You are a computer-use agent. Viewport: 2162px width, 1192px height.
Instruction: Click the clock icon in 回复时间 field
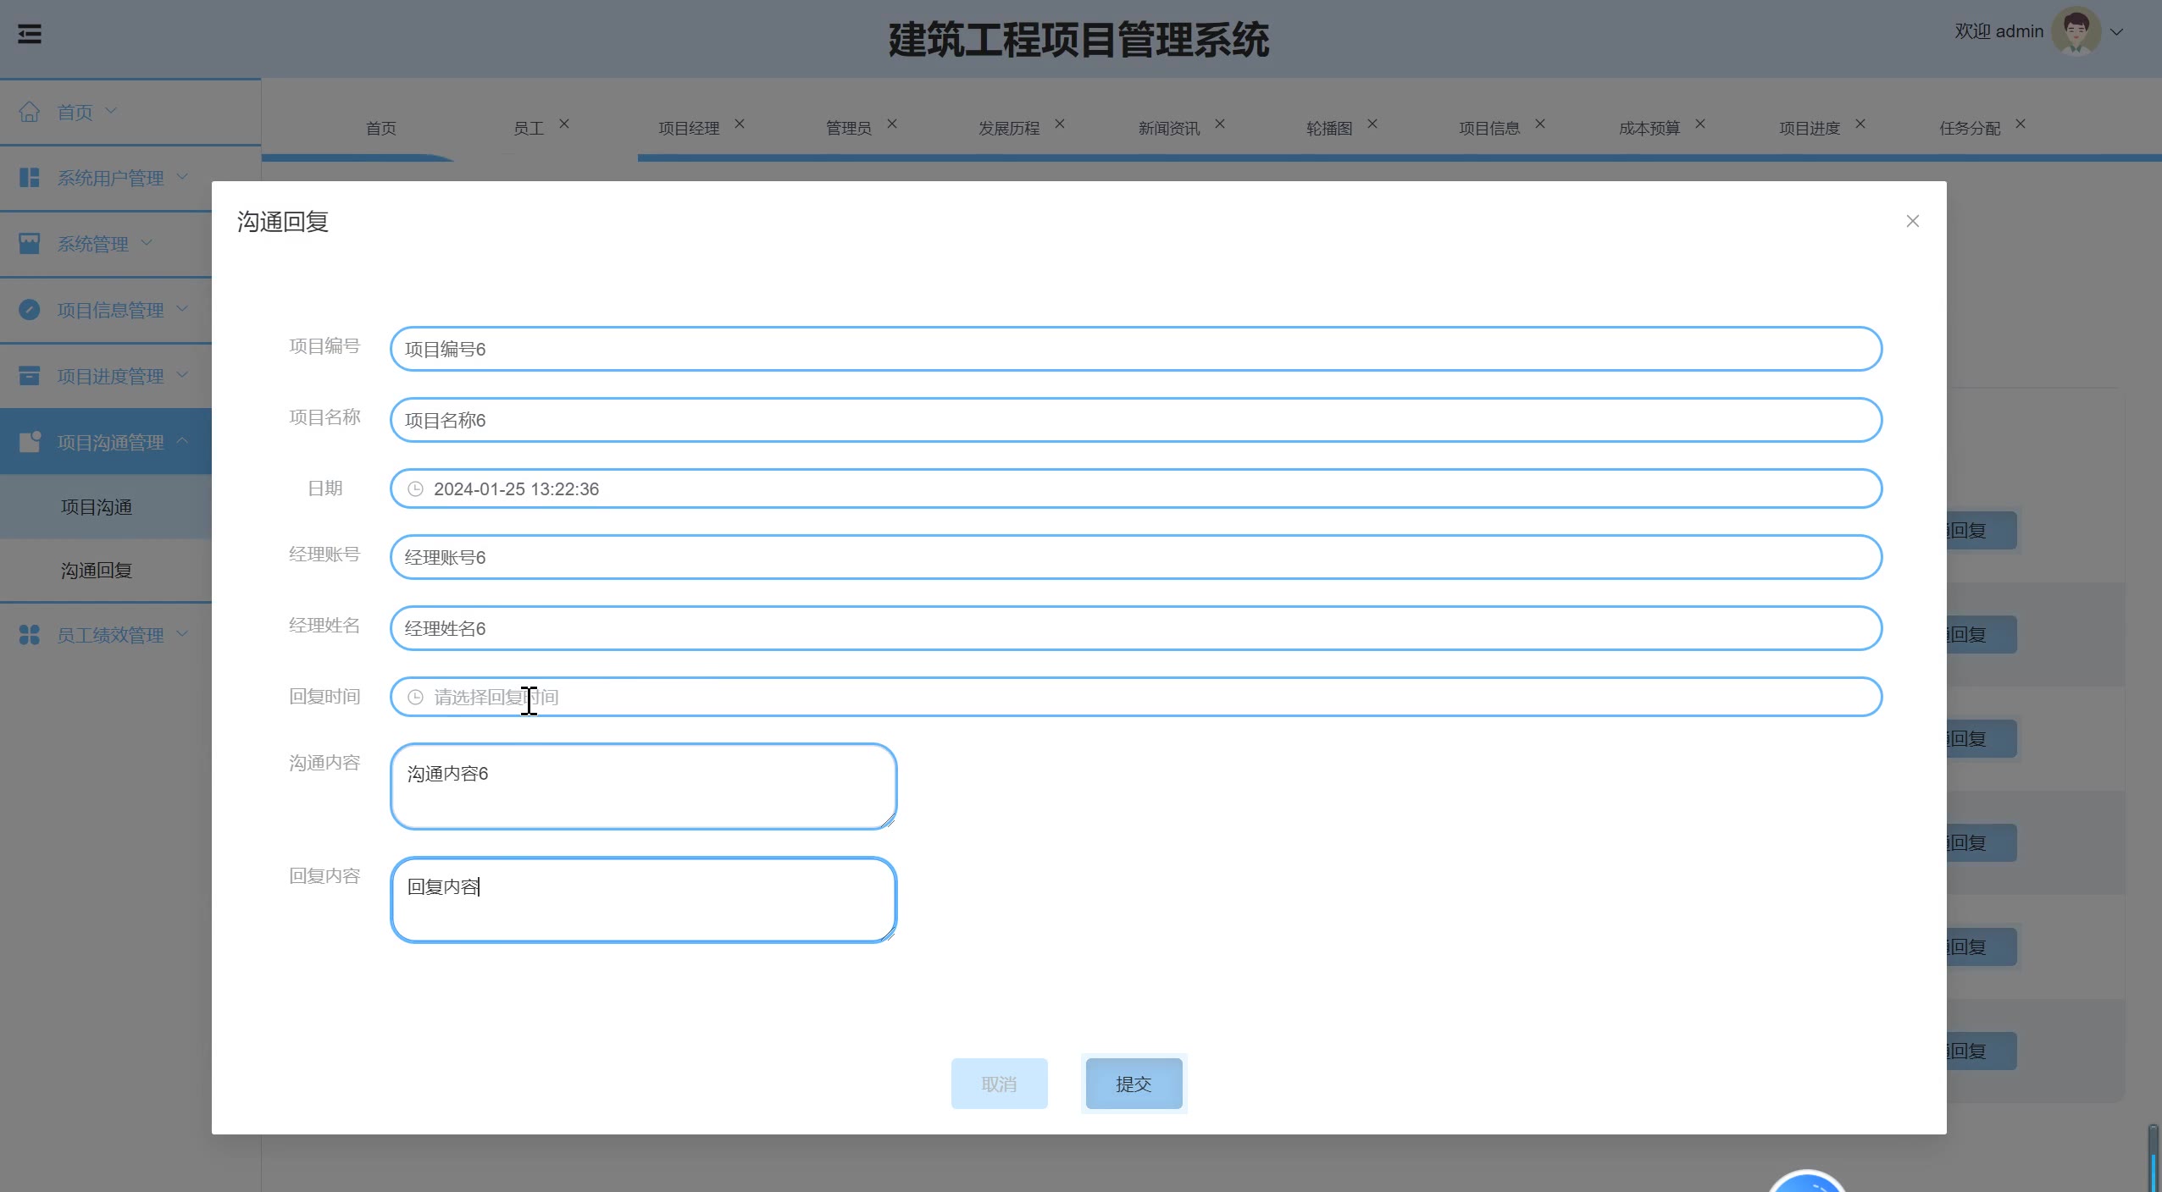tap(415, 698)
